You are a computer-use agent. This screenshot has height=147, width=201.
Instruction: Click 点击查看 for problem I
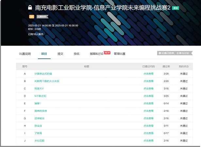click(x=148, y=133)
